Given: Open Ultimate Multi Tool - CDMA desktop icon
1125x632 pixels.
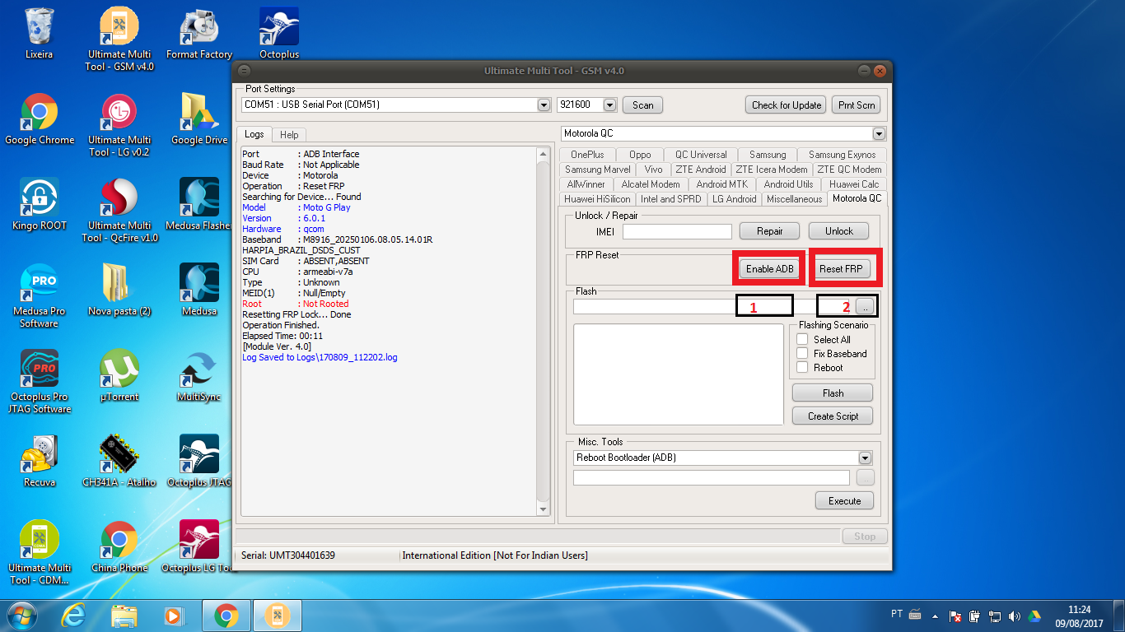Looking at the screenshot, I should [39, 553].
